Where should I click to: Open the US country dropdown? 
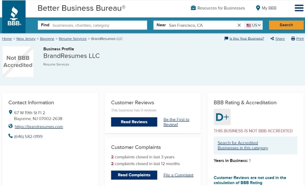click(x=253, y=25)
